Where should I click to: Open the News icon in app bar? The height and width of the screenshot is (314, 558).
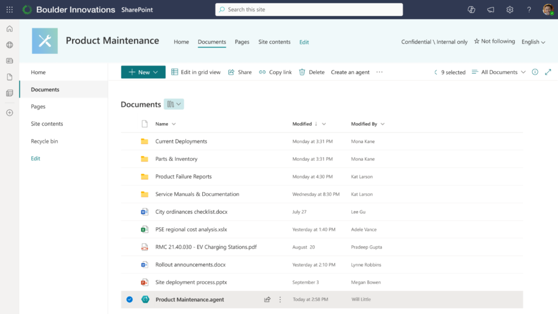point(10,61)
